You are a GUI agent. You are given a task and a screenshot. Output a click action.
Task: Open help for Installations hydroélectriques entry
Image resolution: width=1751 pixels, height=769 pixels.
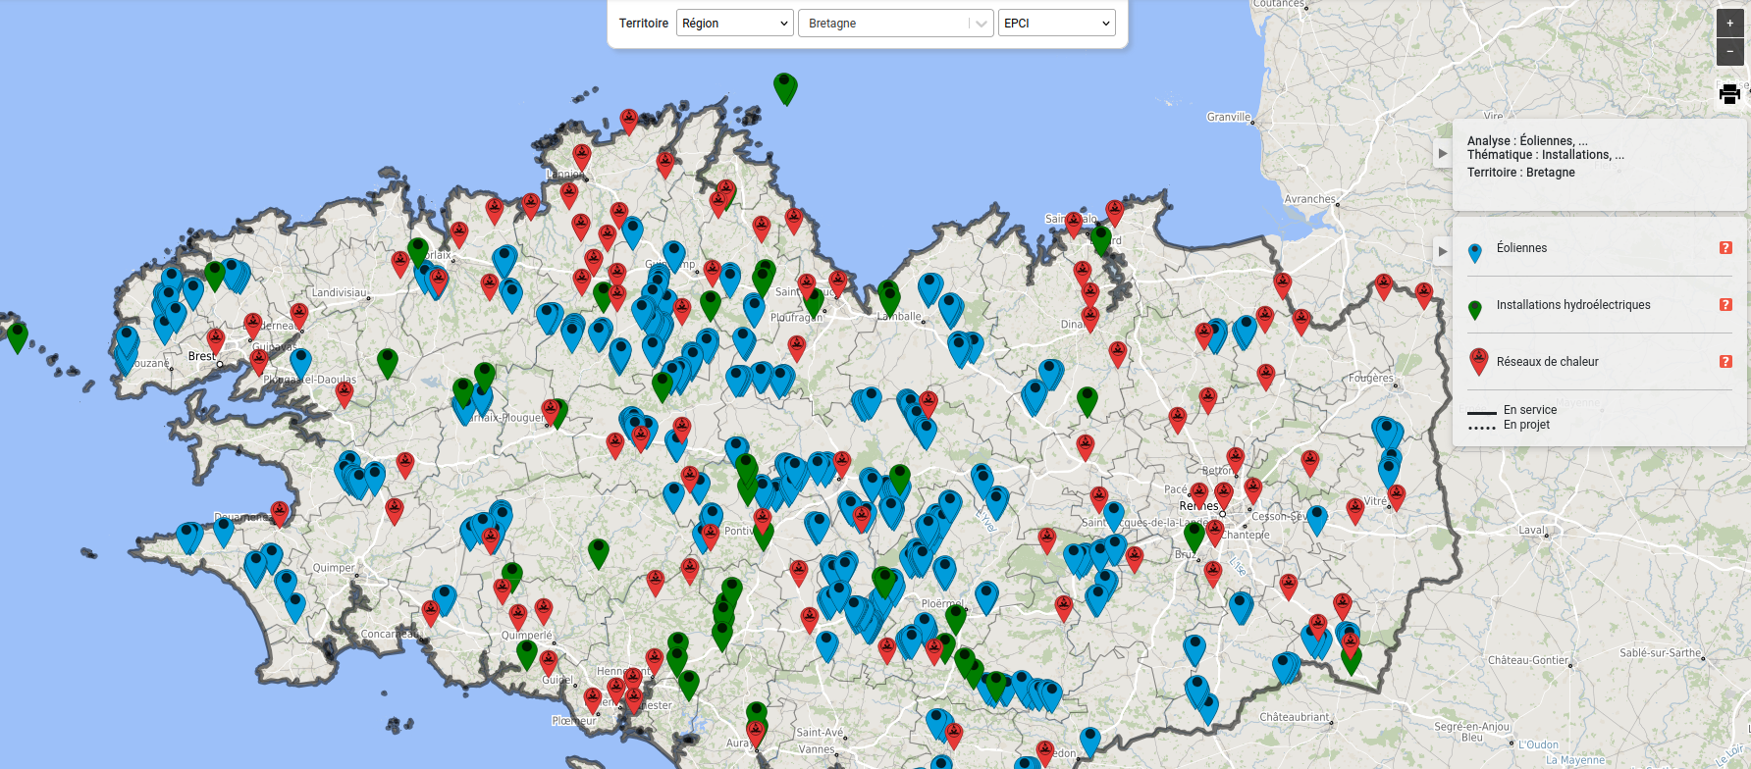[1725, 305]
